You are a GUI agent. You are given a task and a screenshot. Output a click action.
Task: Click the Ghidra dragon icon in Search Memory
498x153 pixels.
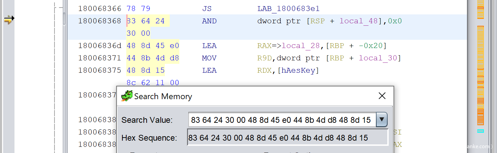(127, 96)
